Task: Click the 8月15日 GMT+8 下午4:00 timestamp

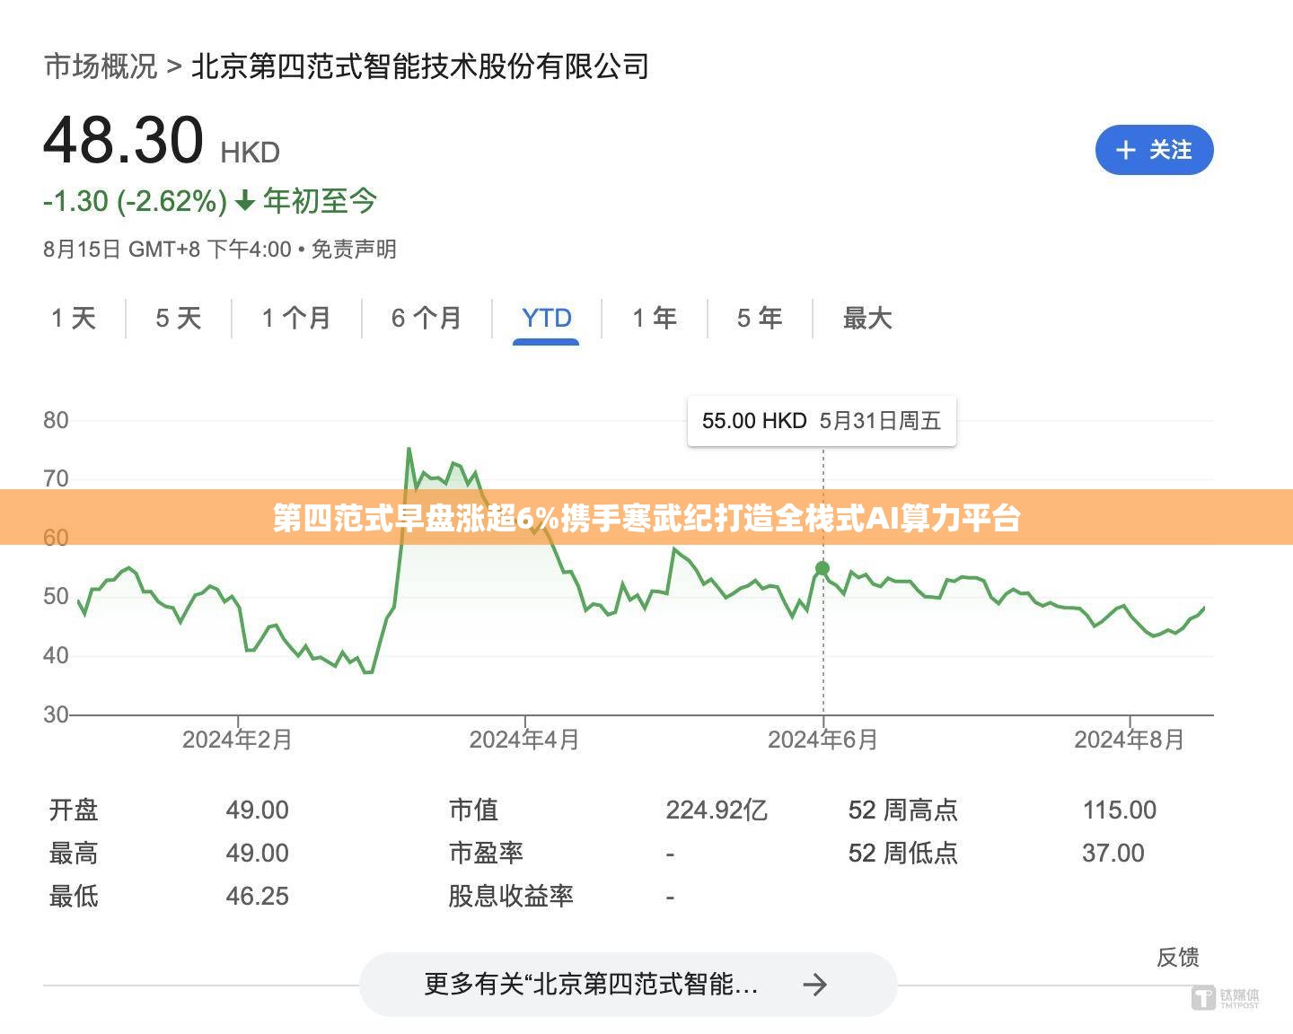Action: (x=167, y=250)
